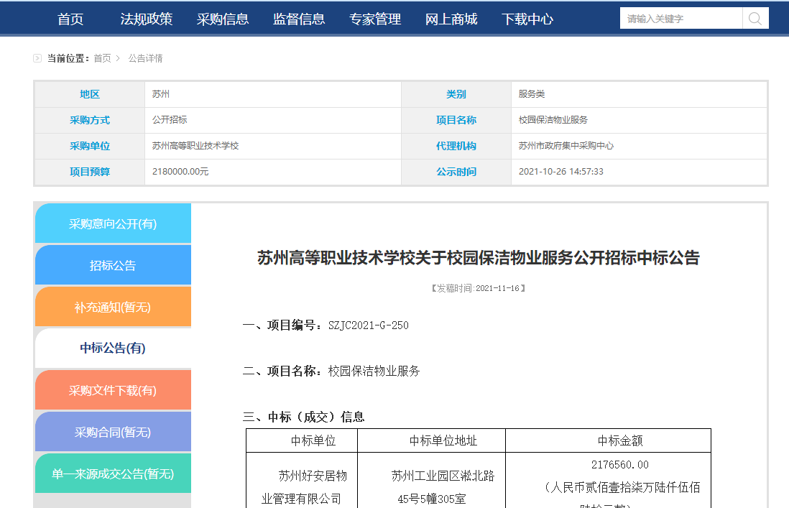789x508 pixels.
Task: Click 苏州市政府集中采购中心 agency value
Action: (566, 146)
